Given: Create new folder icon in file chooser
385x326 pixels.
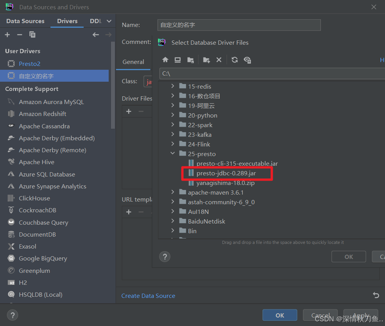Looking at the screenshot, I should point(206,60).
